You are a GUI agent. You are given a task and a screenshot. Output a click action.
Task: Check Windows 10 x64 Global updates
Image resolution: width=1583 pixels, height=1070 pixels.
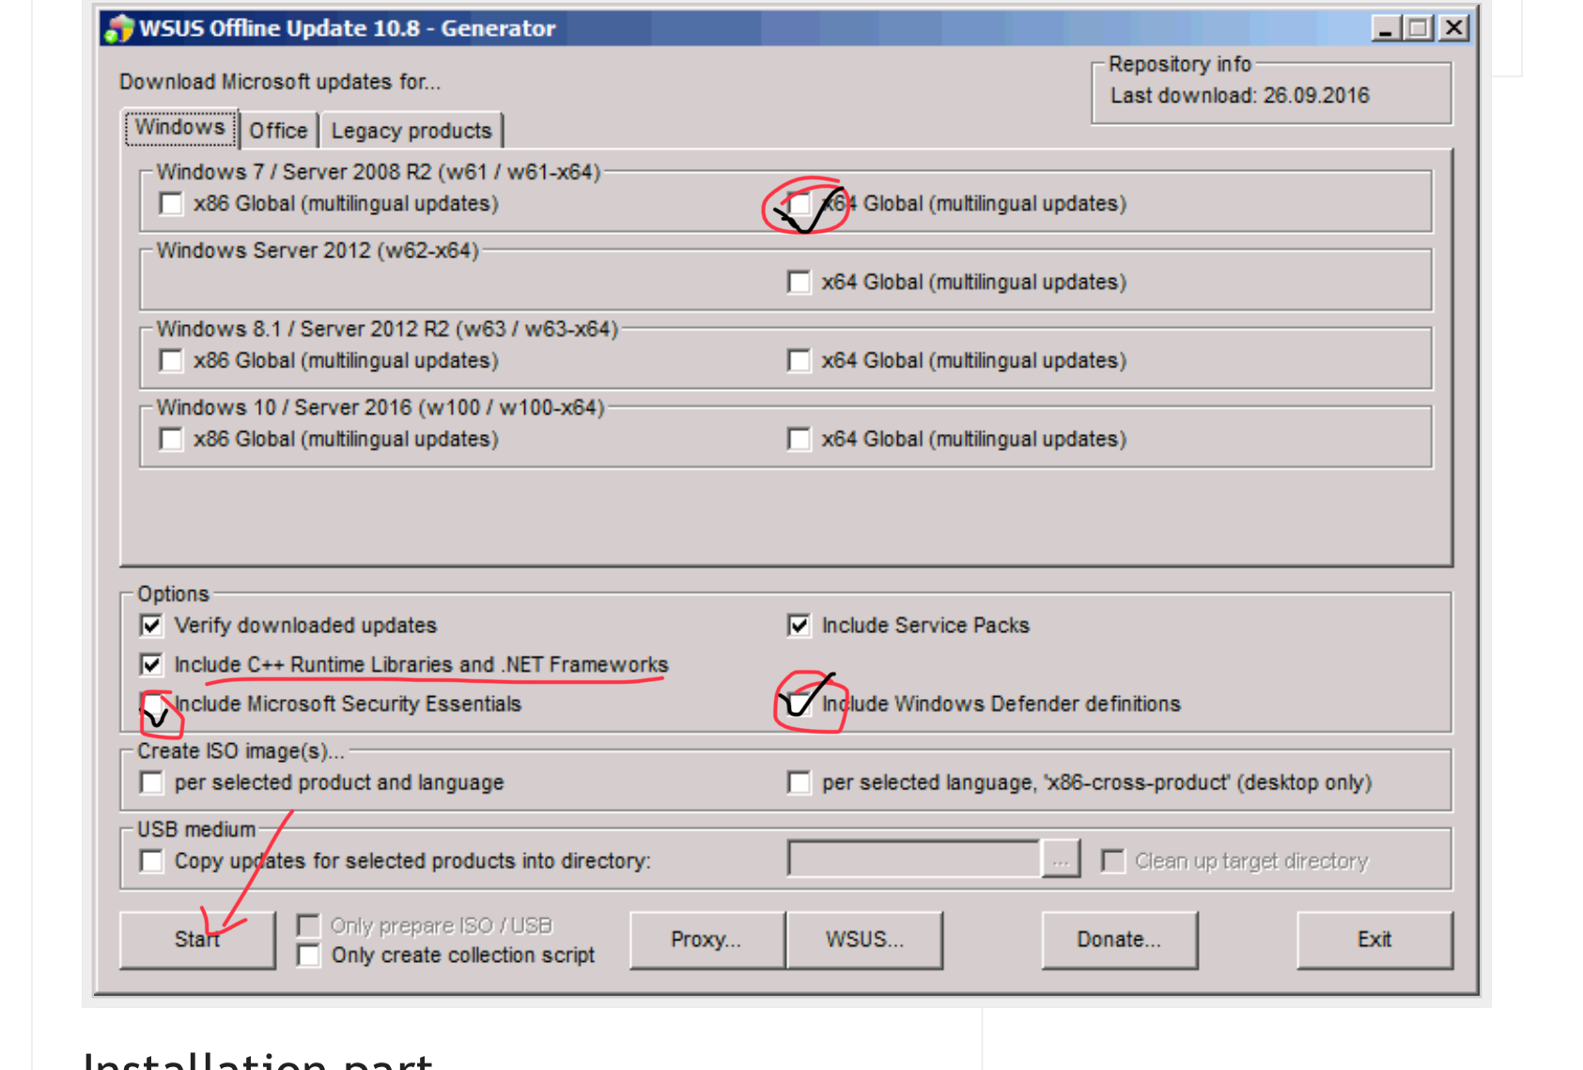point(799,439)
